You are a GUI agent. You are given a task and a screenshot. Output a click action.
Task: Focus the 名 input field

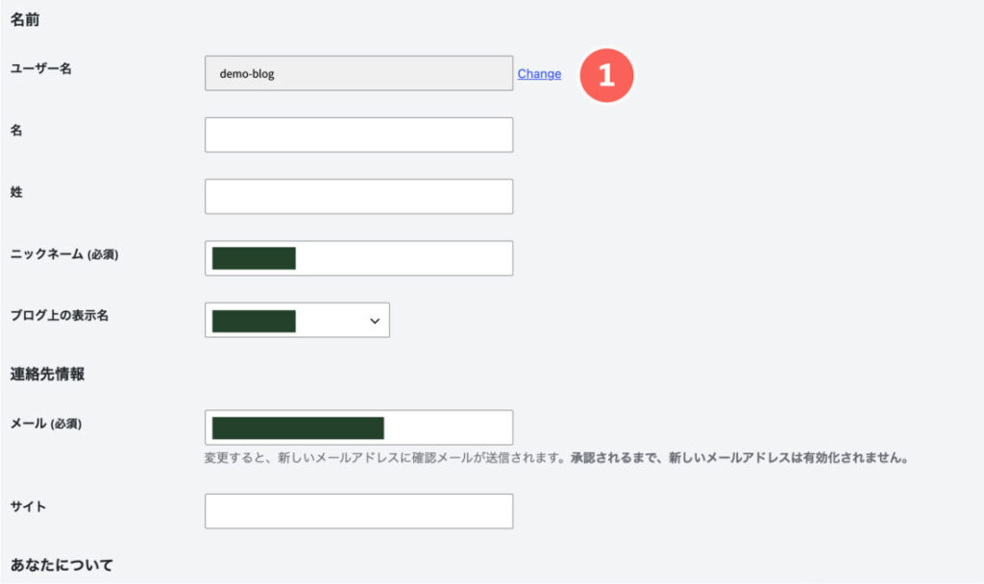(359, 134)
